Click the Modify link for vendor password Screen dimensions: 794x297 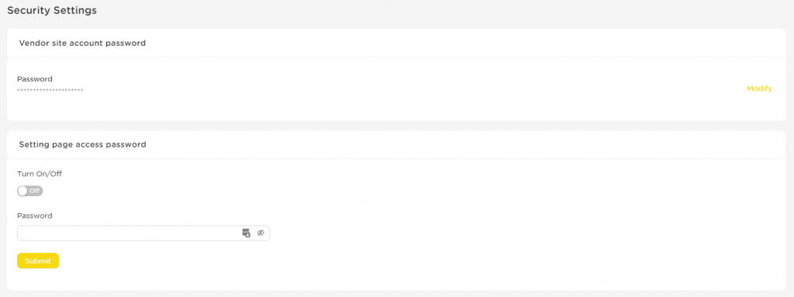coord(760,88)
